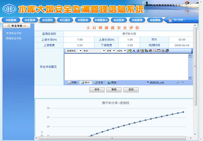Open the 段落样式 paragraph style dropdown
The image size is (203, 141).
coord(74,51)
